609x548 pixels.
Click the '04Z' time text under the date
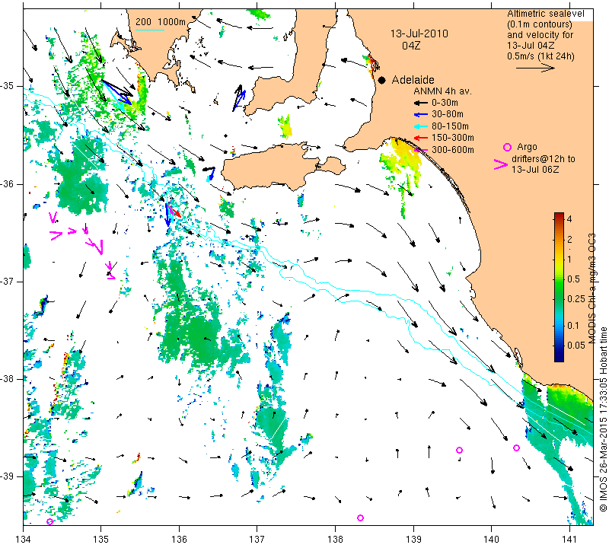[x=411, y=46]
